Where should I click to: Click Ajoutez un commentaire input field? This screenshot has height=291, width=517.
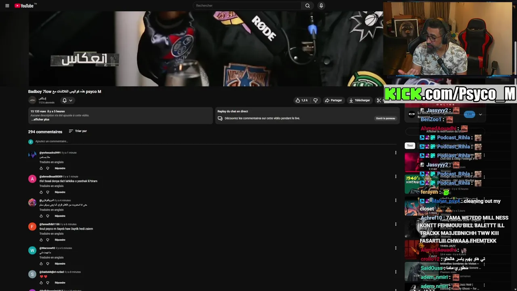tap(216, 141)
